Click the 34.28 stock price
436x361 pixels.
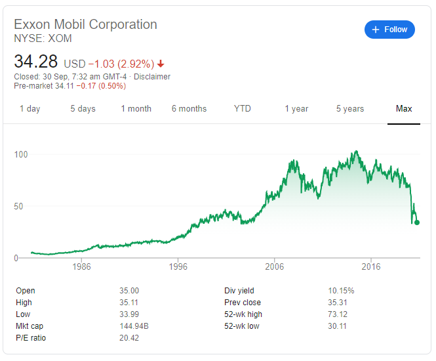tap(36, 63)
